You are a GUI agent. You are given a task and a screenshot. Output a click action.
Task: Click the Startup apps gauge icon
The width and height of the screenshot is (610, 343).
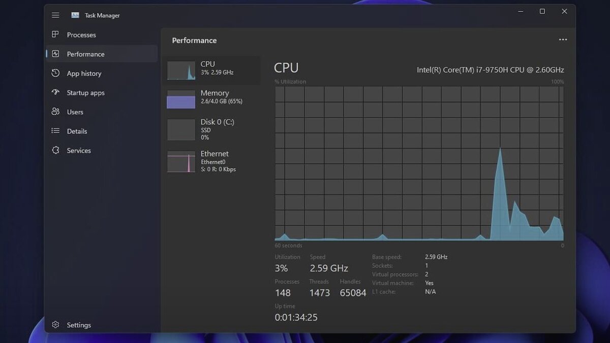pyautogui.click(x=55, y=92)
